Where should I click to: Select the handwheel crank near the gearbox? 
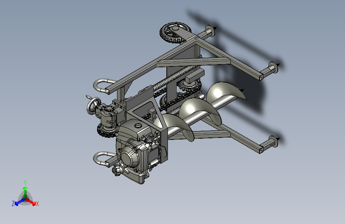94,105
